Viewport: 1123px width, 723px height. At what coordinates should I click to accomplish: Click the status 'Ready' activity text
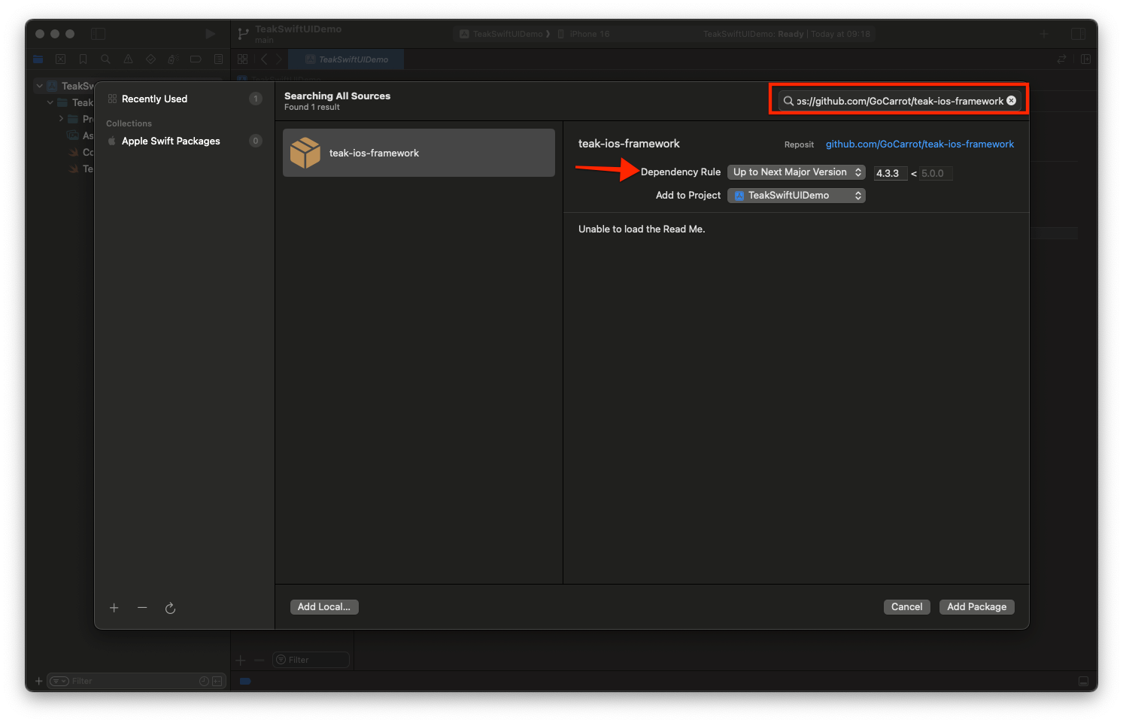tap(791, 34)
